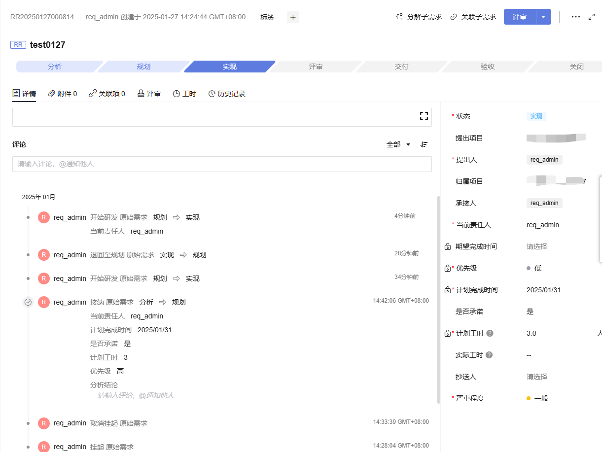The height and width of the screenshot is (452, 602).
Task: Click the comment input field
Action: [222, 164]
